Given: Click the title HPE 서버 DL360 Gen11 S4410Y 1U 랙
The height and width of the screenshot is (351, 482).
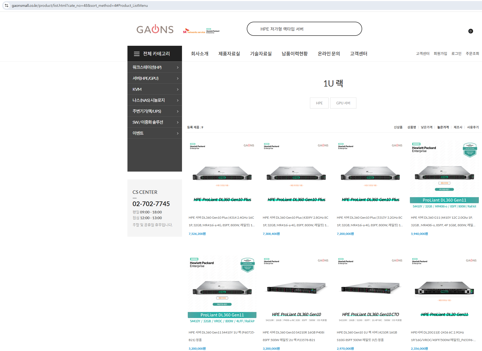Looking at the screenshot, I should (222, 336).
